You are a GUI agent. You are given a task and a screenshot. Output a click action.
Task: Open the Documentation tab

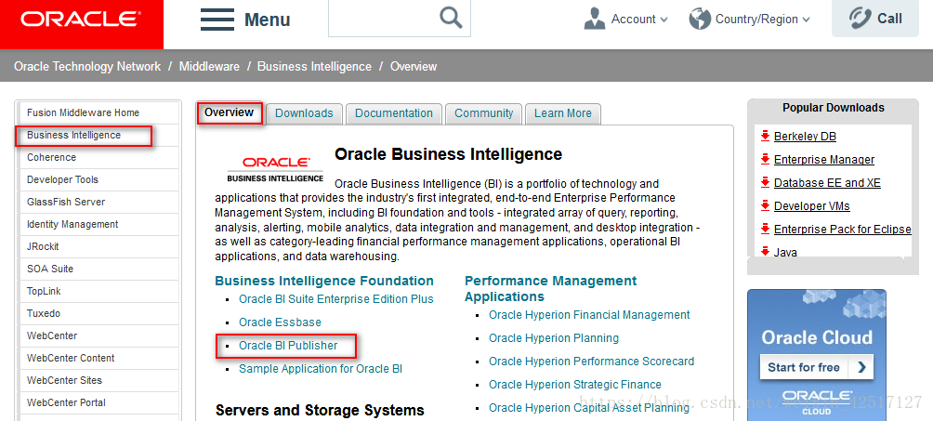(x=394, y=113)
